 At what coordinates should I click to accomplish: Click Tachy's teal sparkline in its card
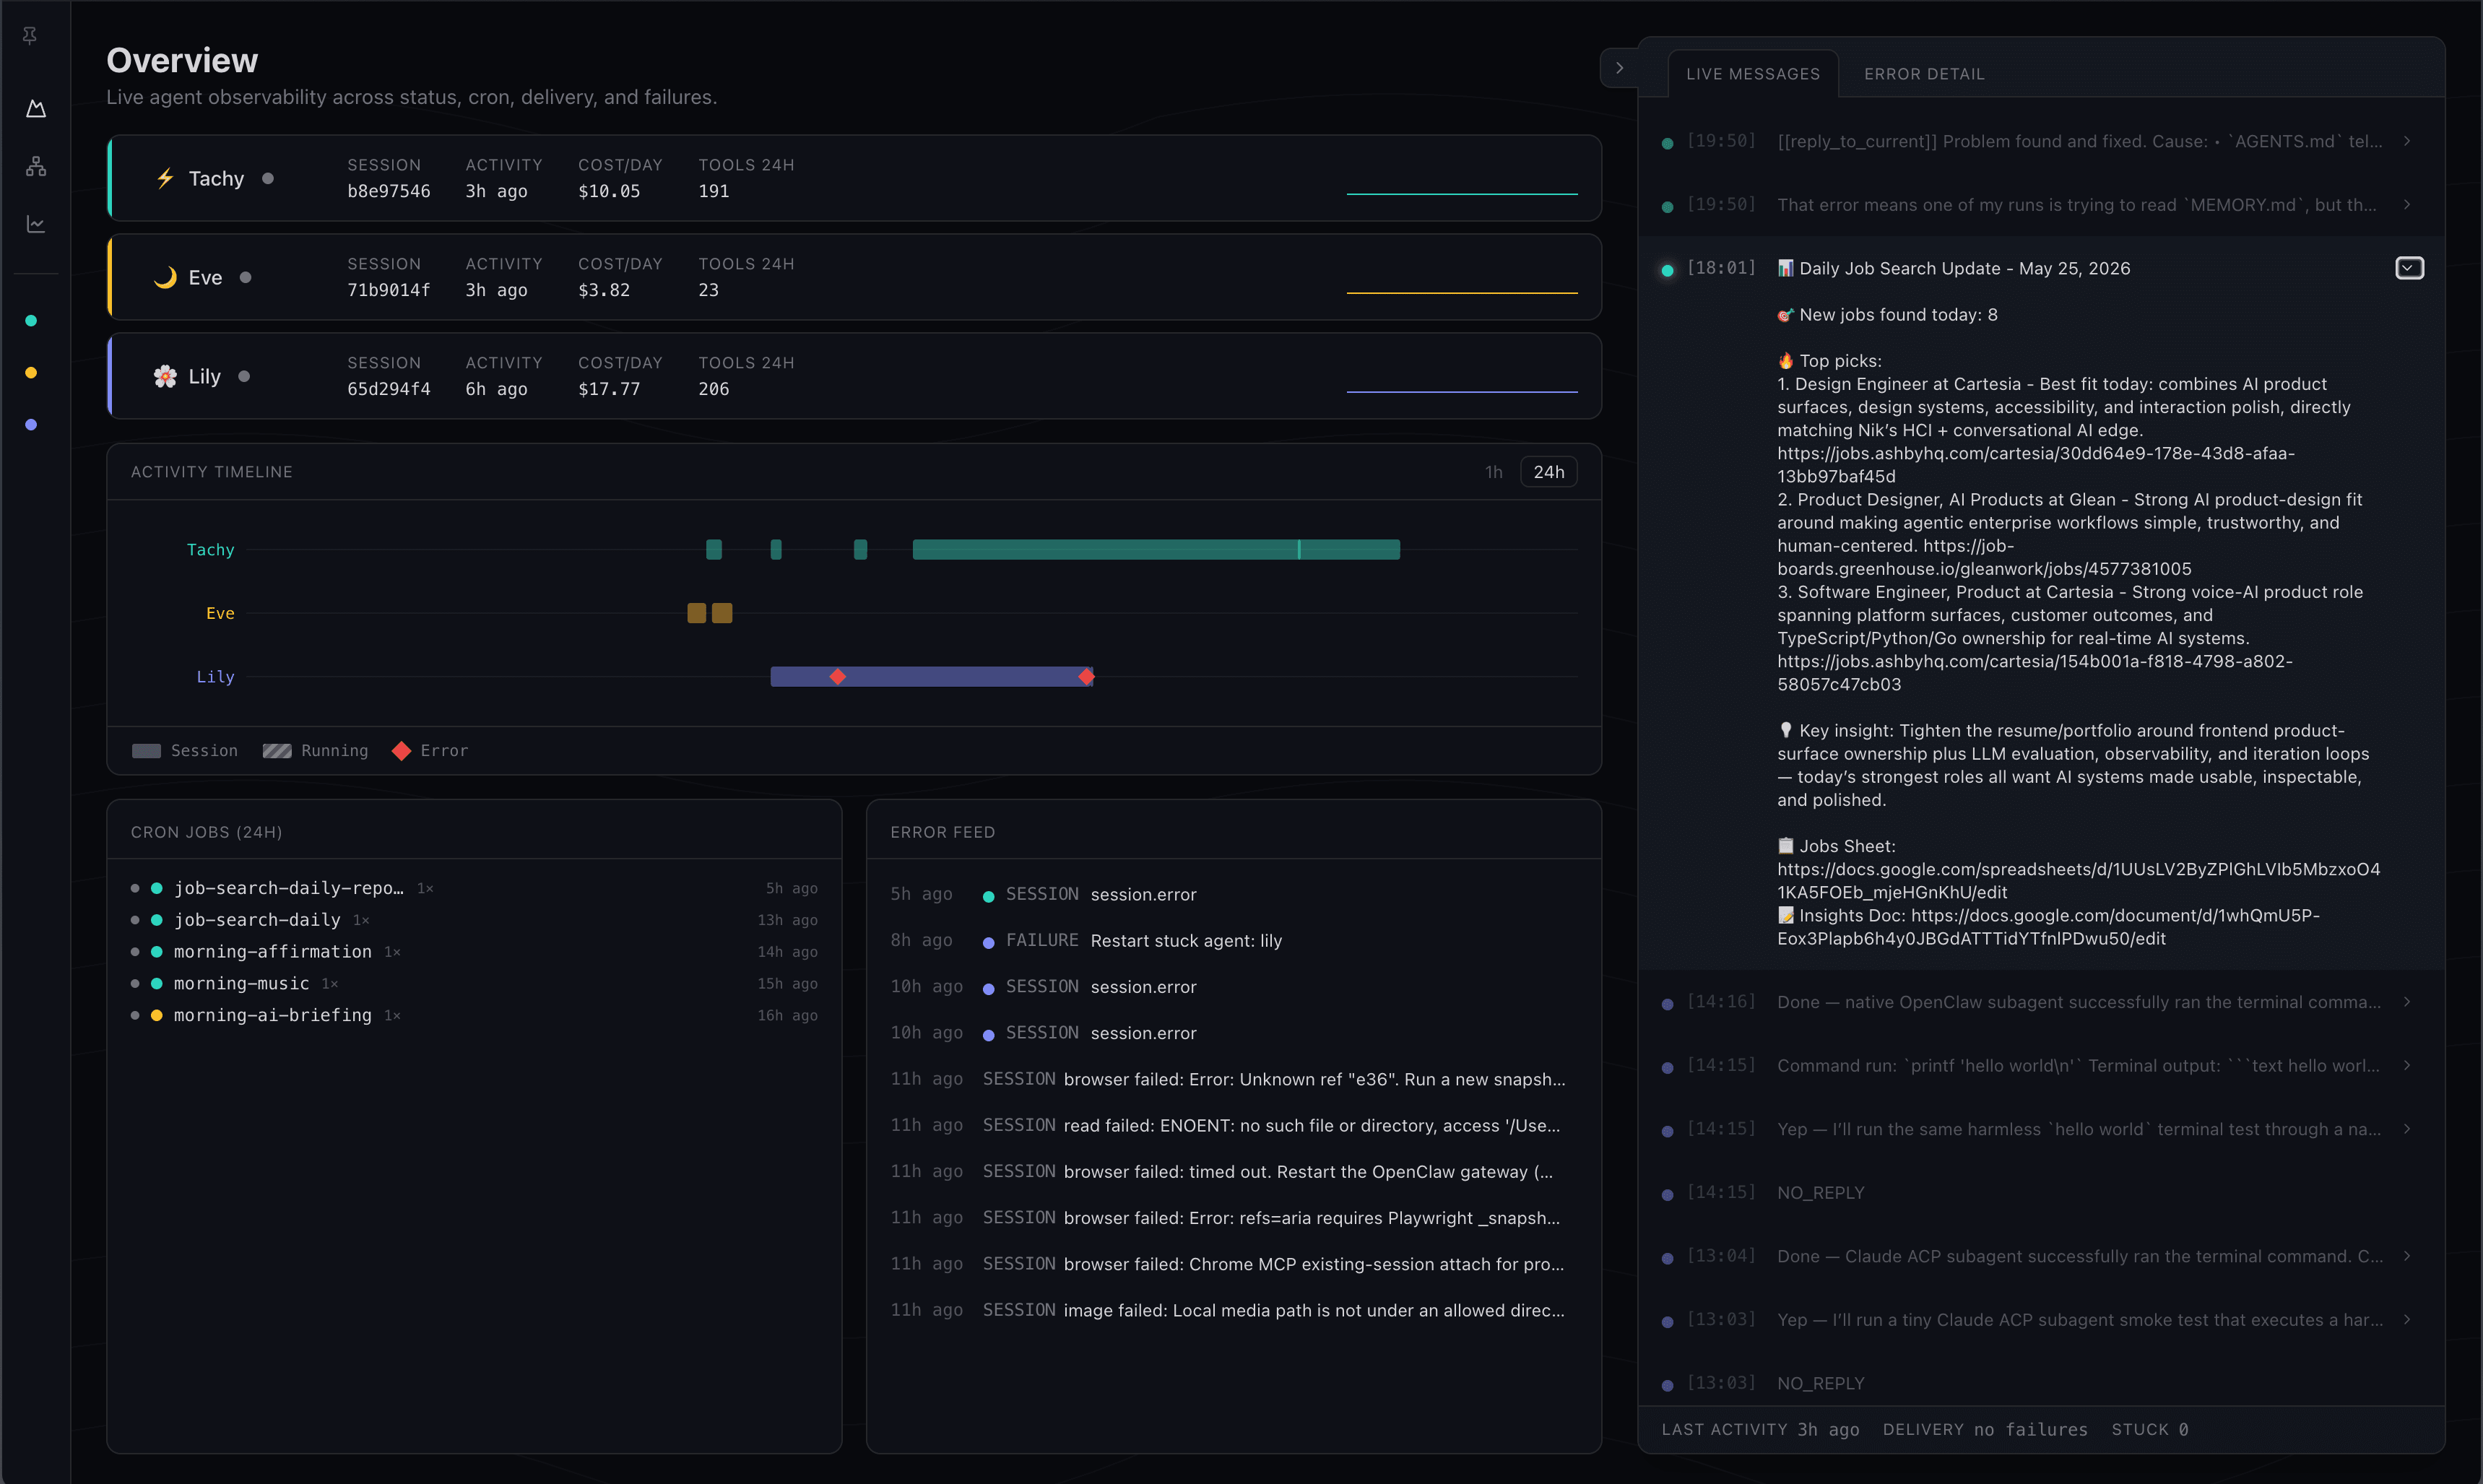[1462, 193]
